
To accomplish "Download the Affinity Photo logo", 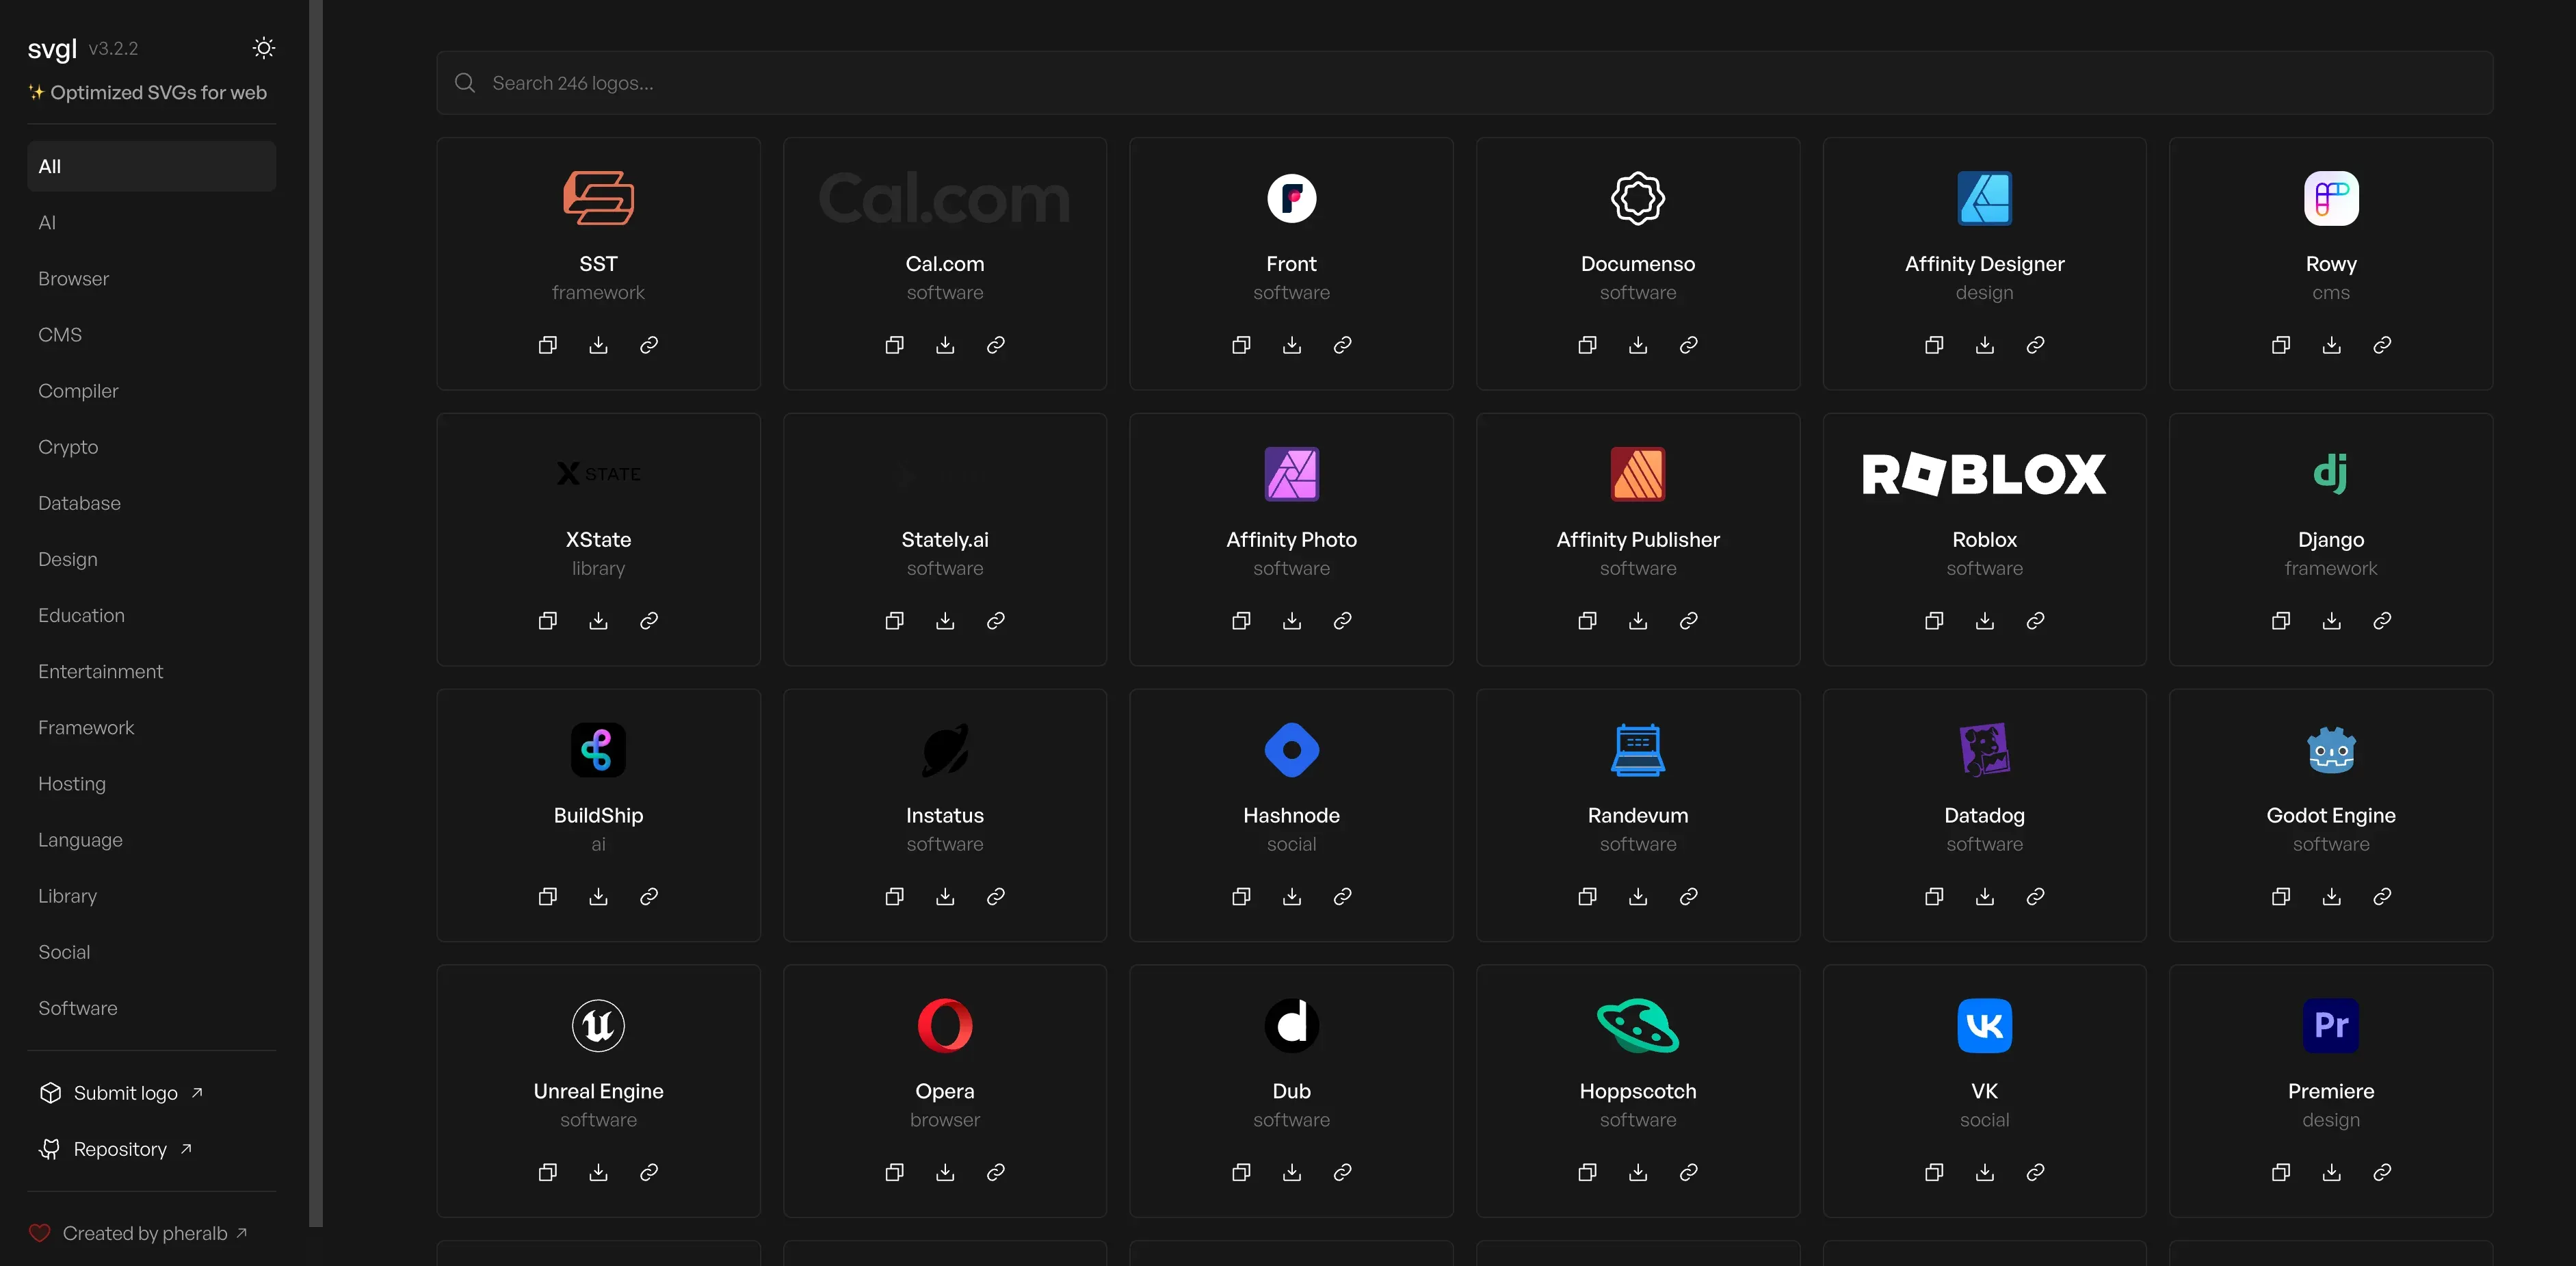I will (1292, 621).
